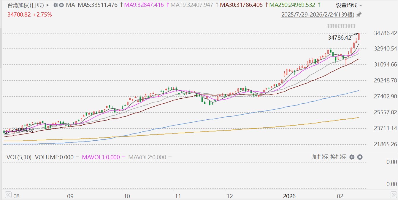This screenshot has width=398, height=200.
Task: Close the VOL indicator panel
Action: tap(360, 157)
